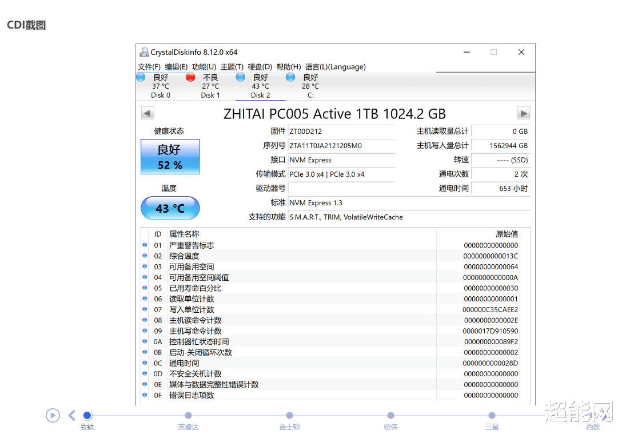Jump to the 英睿达 timeline marker
Viewport: 626px width, 438px height.
tap(189, 416)
